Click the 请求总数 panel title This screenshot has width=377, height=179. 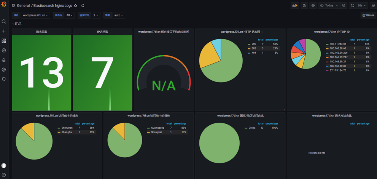pyautogui.click(x=41, y=32)
